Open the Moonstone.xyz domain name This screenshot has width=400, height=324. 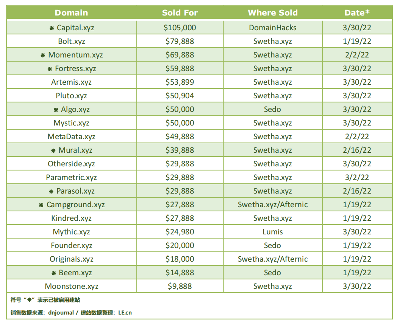point(72,286)
